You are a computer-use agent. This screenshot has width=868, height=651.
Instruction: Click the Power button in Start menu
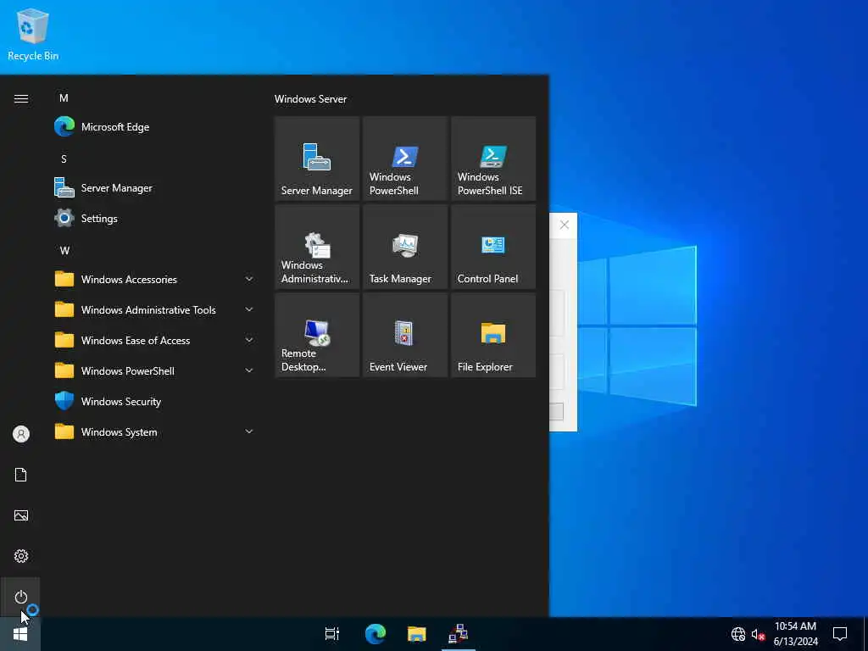20,597
